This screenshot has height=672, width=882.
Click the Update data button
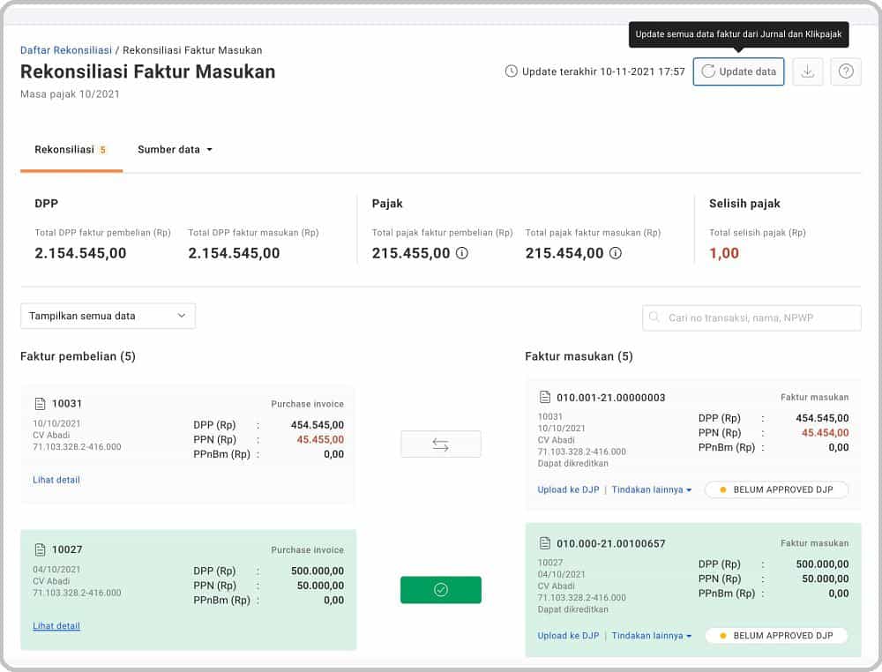(x=738, y=71)
